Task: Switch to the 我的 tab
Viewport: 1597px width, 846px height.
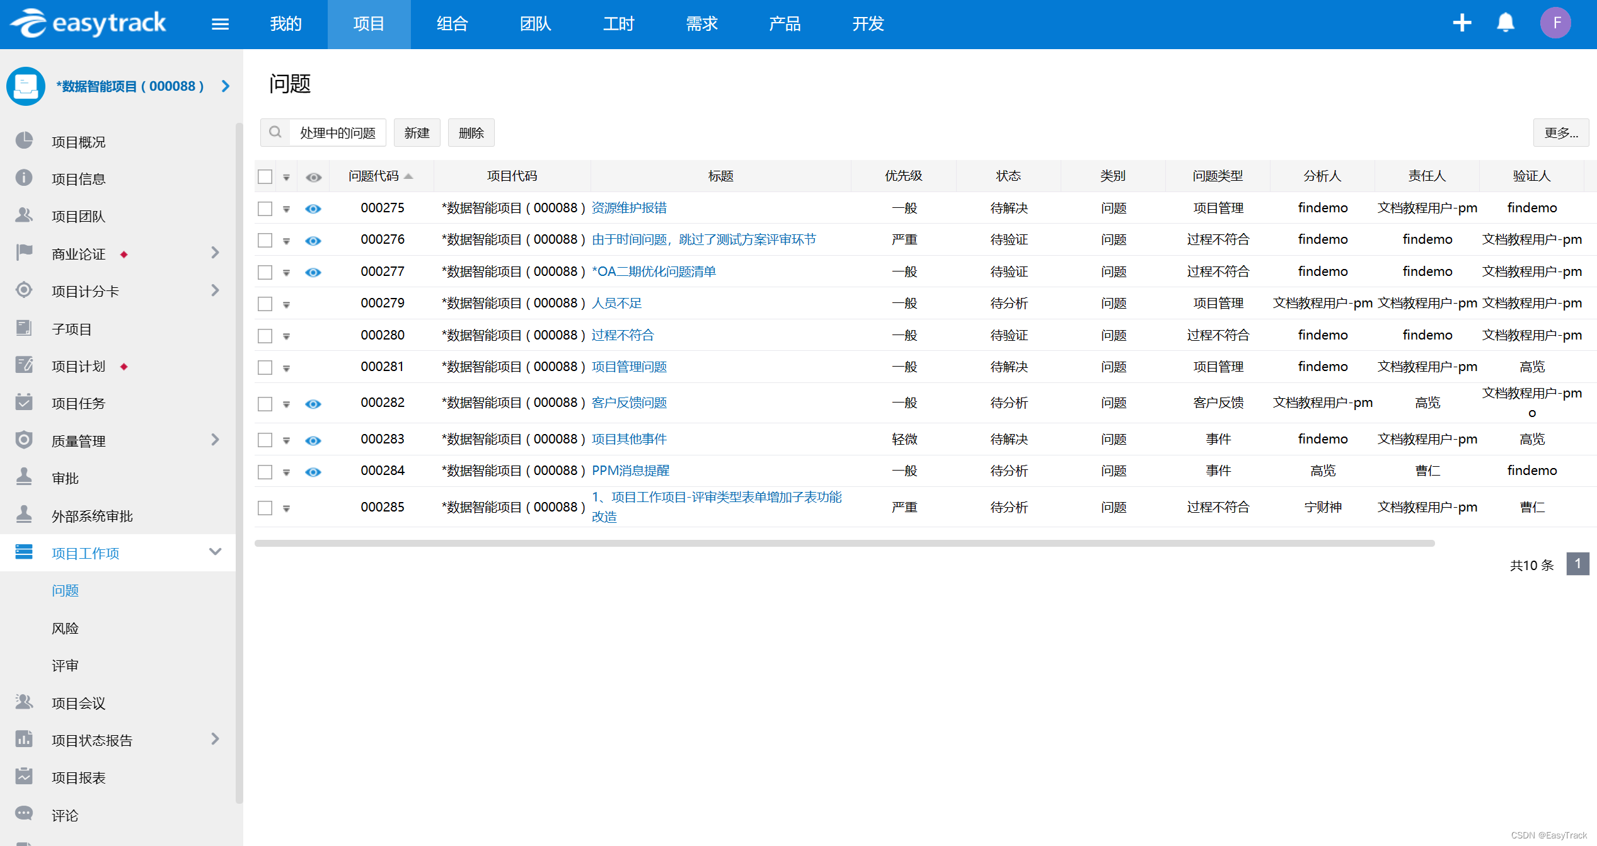Action: [285, 24]
